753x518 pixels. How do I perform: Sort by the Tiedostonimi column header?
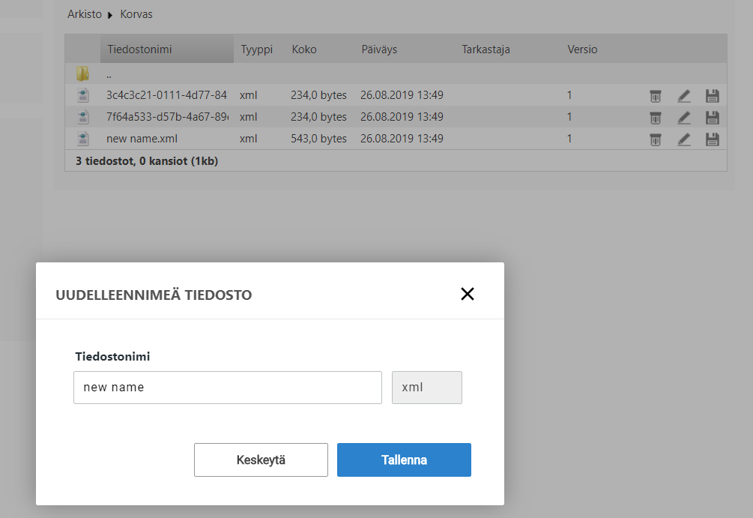pos(140,49)
